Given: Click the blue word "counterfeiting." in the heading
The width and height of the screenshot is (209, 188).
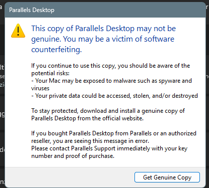Looking at the screenshot, I should [x=56, y=50].
